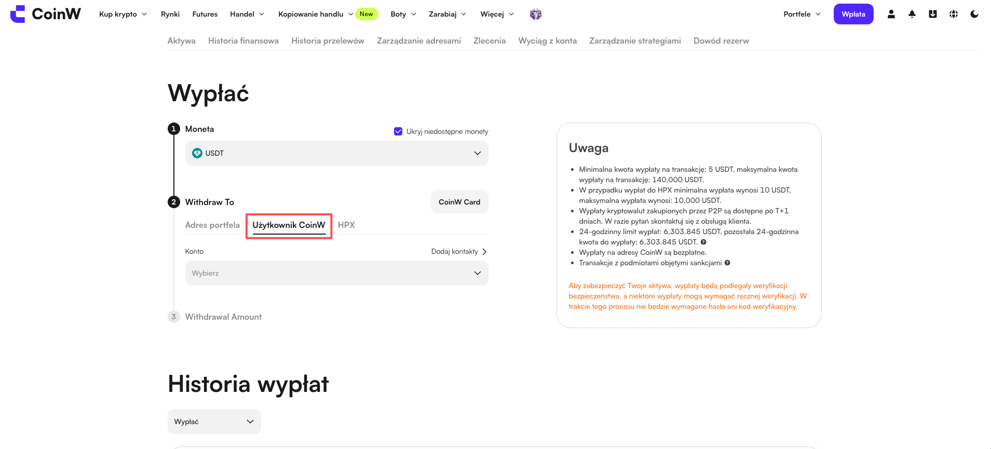Open the language globe icon

click(954, 14)
